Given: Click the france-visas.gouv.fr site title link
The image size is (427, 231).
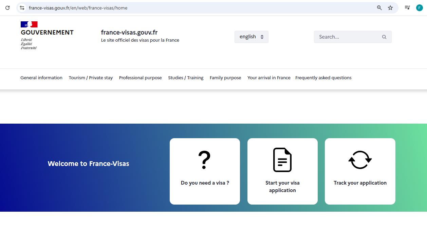Looking at the screenshot, I should click(129, 32).
